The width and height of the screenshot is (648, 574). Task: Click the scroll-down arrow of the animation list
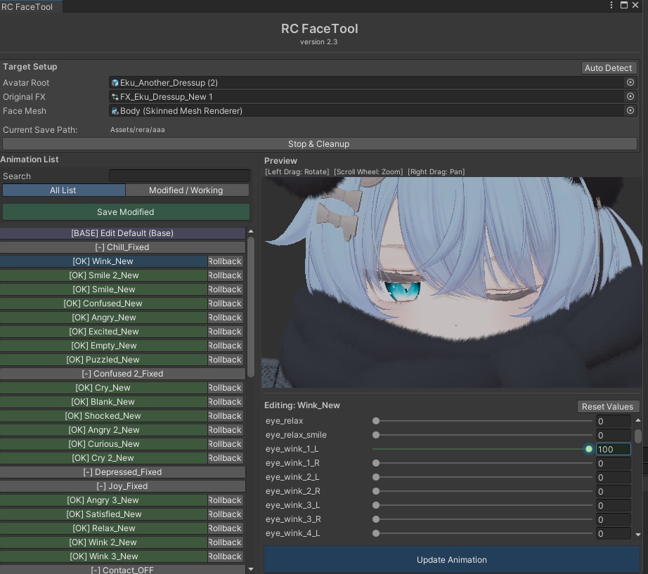[x=251, y=568]
